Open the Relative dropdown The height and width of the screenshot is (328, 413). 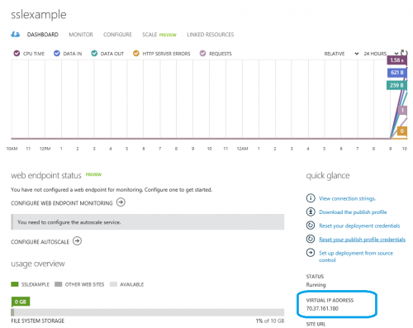(341, 54)
